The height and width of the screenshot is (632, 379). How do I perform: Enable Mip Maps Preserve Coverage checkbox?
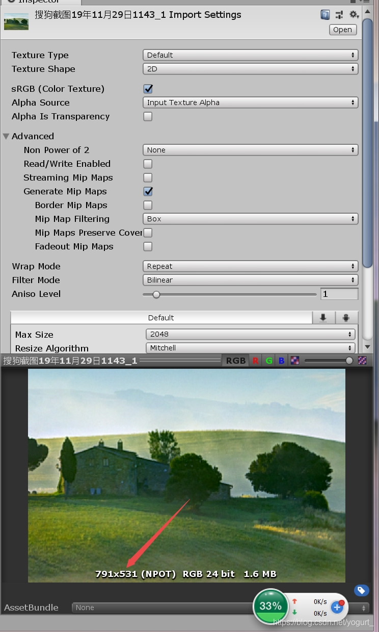(148, 233)
